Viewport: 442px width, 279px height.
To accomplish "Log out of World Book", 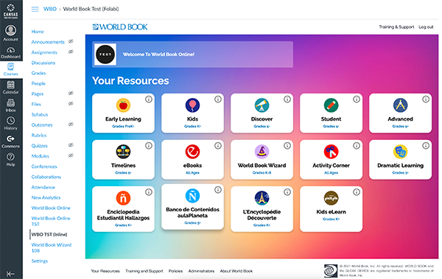I will tap(426, 27).
